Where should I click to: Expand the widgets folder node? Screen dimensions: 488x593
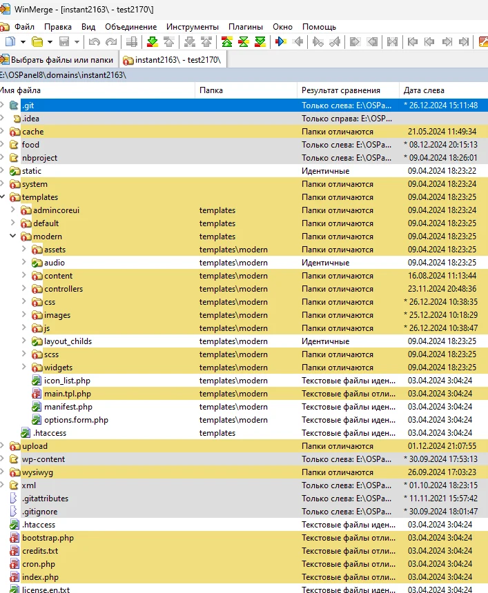(24, 368)
